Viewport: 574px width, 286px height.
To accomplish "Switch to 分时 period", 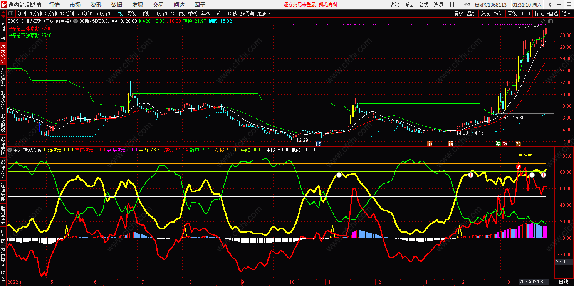I will (22, 13).
